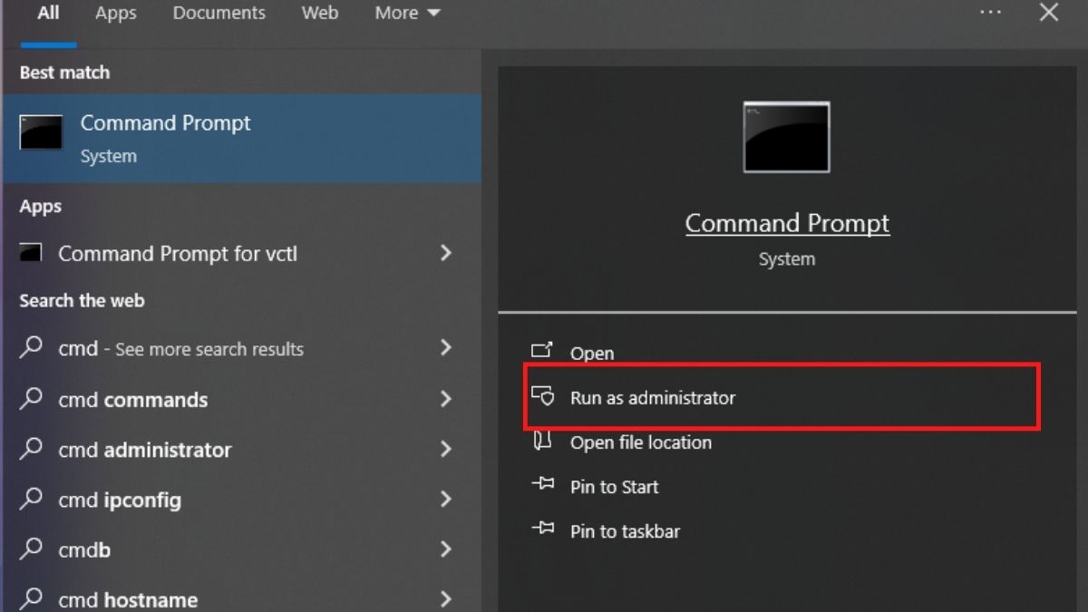
Task: Click the underlined Command Prompt title link
Action: coord(787,223)
